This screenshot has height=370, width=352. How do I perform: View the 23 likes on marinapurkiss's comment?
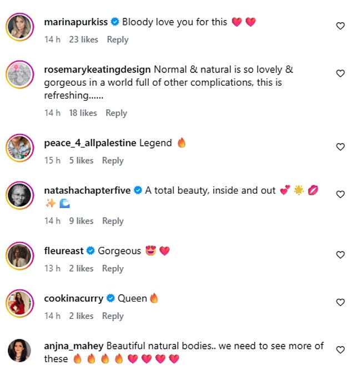coord(83,40)
